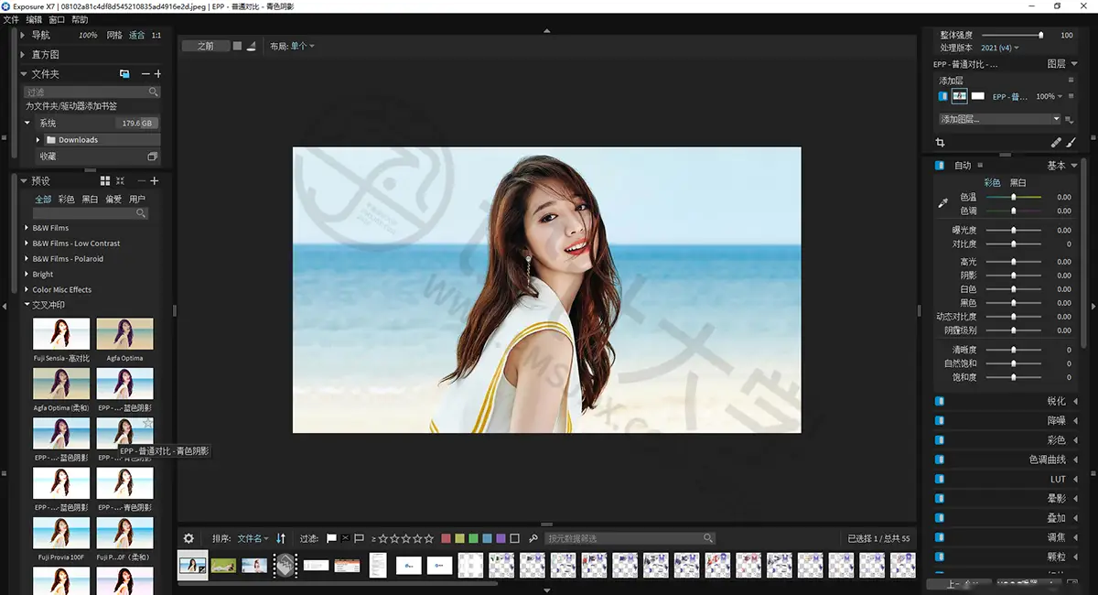The height and width of the screenshot is (595, 1098).
Task: Click the 曝光度 exposure slider
Action: (1013, 231)
